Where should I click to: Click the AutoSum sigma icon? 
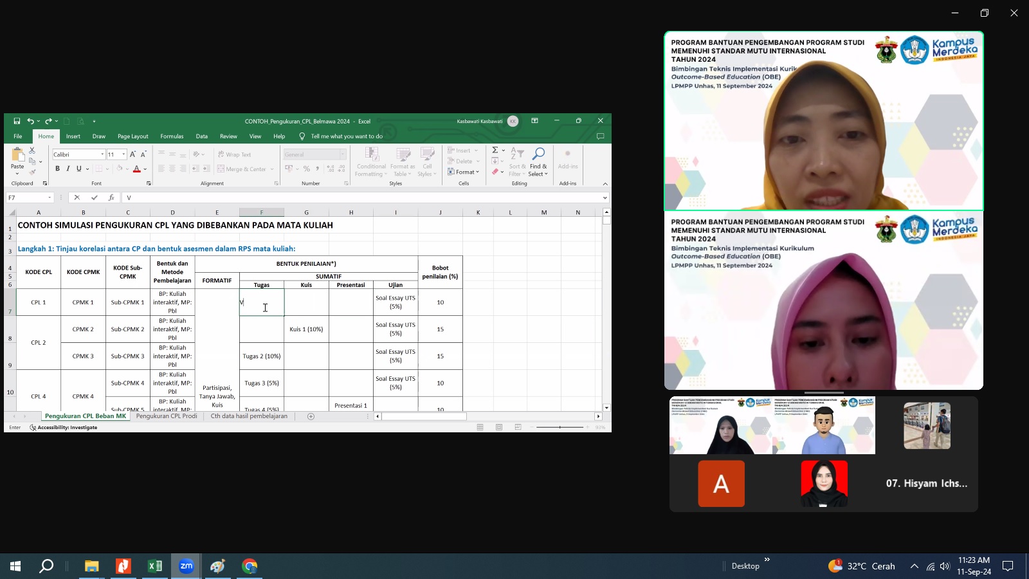click(x=495, y=150)
